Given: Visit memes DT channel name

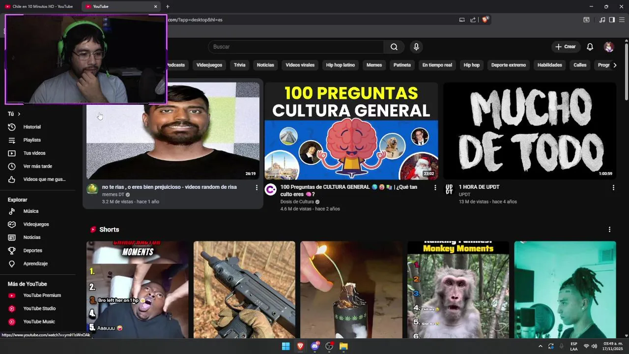Looking at the screenshot, I should pyautogui.click(x=113, y=195).
